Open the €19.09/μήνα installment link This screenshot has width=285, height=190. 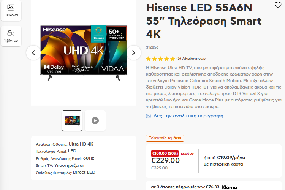pyautogui.click(x=231, y=157)
